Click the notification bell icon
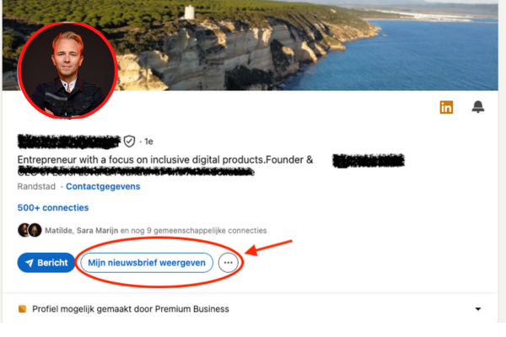Viewport: 506px width, 337px height. (478, 107)
